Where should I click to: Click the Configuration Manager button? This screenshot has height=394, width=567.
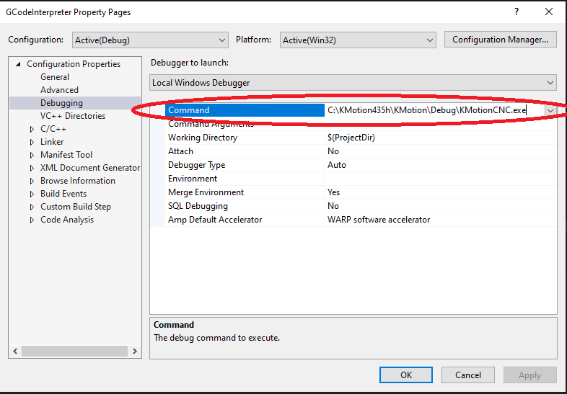[501, 40]
